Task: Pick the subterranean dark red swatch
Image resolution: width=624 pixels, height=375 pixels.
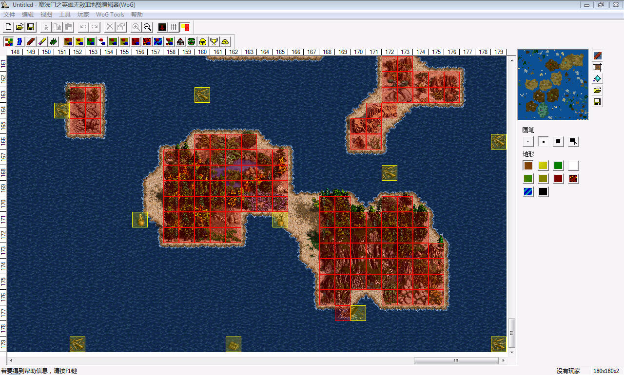Action: click(x=558, y=179)
